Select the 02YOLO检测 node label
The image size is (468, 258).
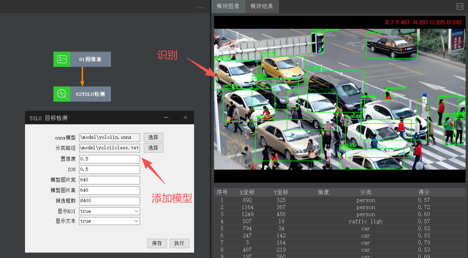[x=90, y=94]
